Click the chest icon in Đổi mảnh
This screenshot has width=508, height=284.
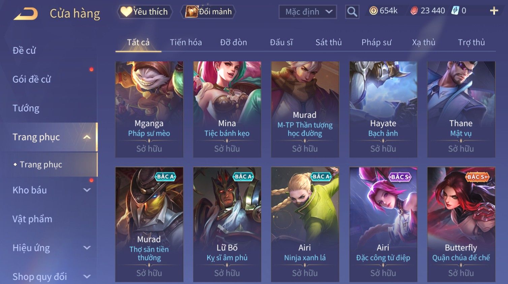(x=191, y=12)
